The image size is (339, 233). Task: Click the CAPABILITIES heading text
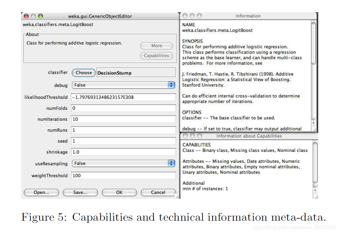click(197, 145)
